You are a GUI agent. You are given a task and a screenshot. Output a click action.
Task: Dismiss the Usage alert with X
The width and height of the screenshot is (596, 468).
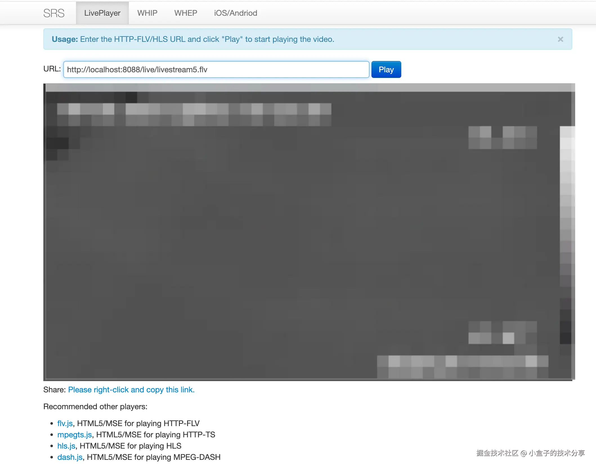pyautogui.click(x=560, y=39)
